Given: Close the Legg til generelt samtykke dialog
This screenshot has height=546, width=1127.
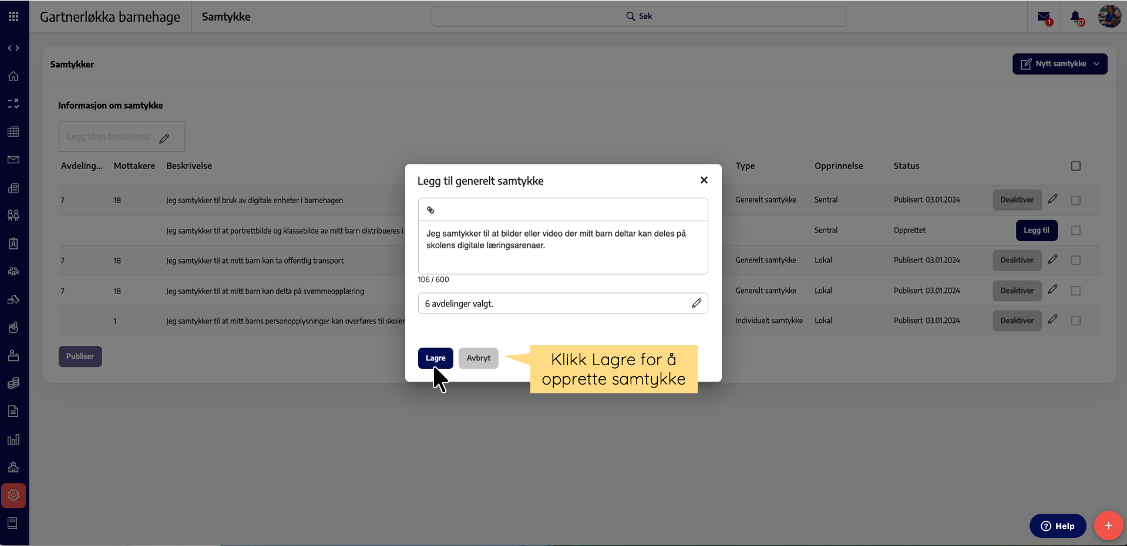Looking at the screenshot, I should point(704,180).
